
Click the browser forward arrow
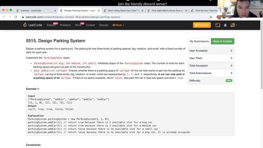click(x=10, y=17)
